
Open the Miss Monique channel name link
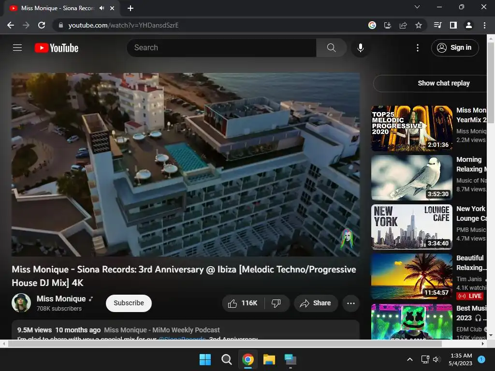point(61,299)
